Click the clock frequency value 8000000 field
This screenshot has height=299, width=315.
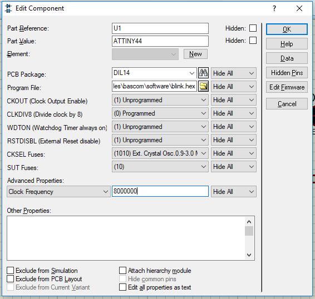point(160,191)
